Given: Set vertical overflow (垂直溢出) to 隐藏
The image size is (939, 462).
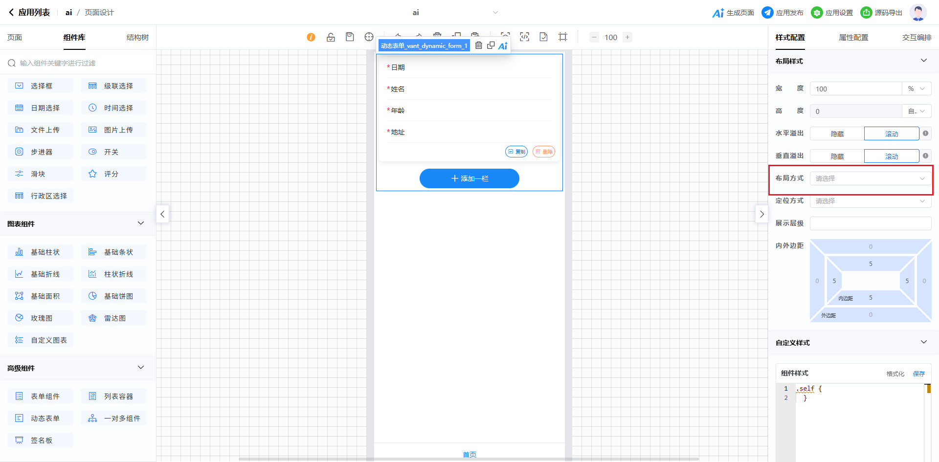Looking at the screenshot, I should [837, 156].
